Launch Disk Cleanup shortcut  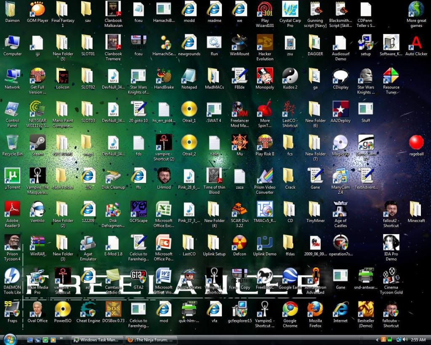[x=113, y=176]
